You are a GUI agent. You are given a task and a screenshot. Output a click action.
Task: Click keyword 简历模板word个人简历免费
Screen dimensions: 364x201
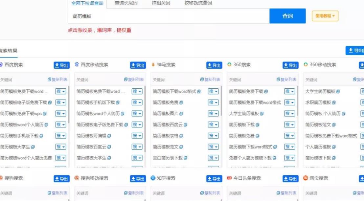click(x=26, y=158)
